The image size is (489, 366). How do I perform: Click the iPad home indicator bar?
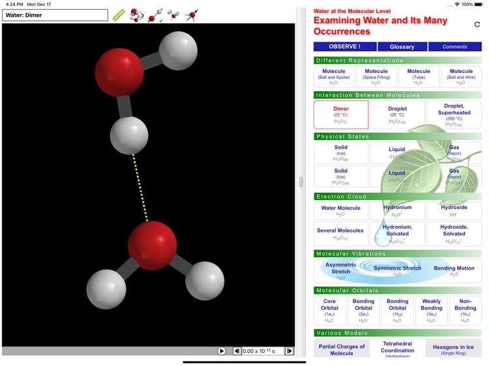click(x=244, y=362)
